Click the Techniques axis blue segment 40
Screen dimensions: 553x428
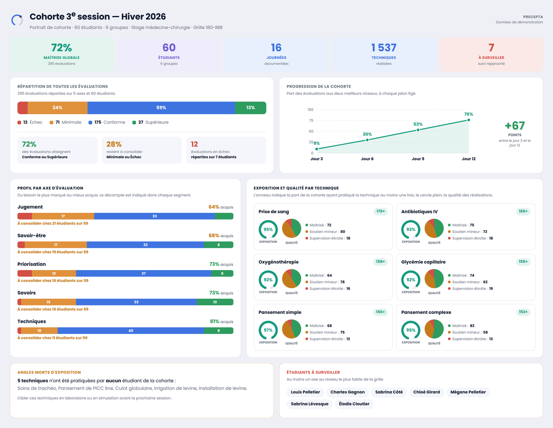131,330
